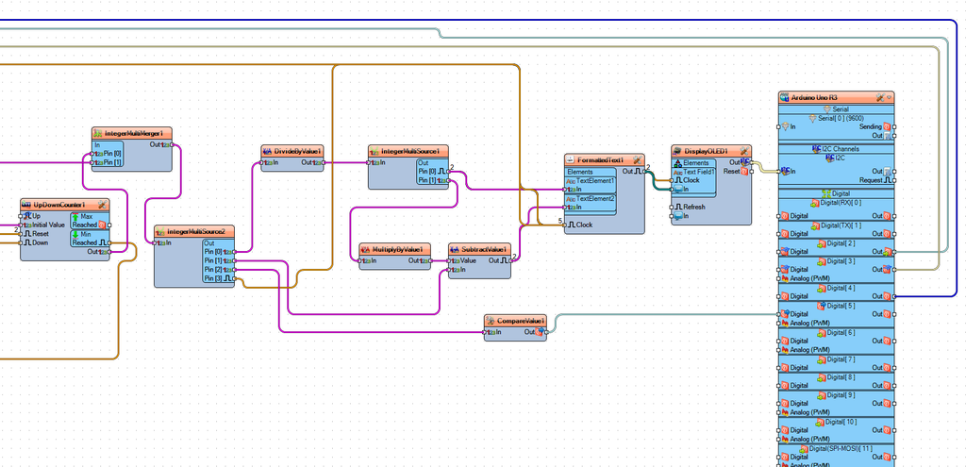Select the Digital[ 10 ] label

[841, 422]
